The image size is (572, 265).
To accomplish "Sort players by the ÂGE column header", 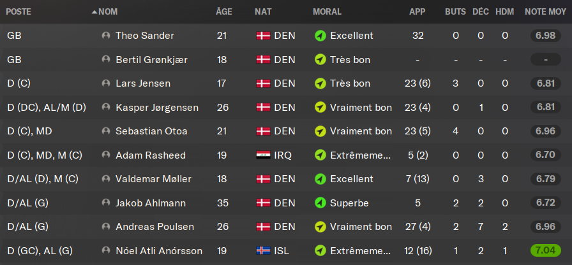I will tap(223, 12).
